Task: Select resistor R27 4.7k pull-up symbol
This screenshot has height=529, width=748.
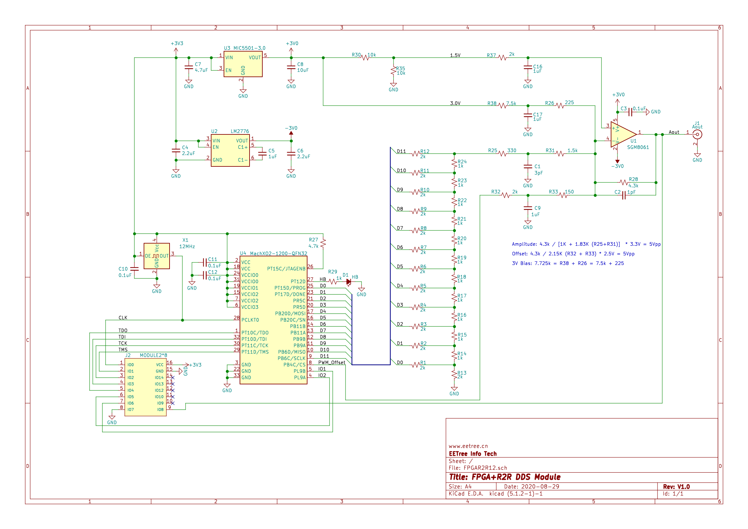Action: click(x=323, y=243)
